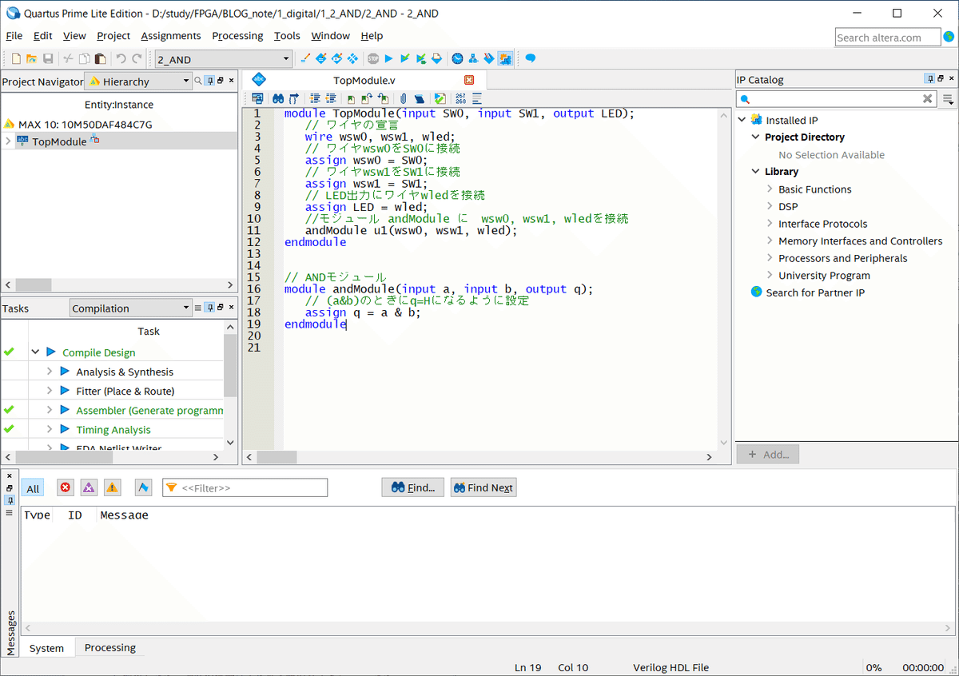The image size is (959, 676).
Task: Select the TopModule.v editor tab
Action: click(x=364, y=80)
